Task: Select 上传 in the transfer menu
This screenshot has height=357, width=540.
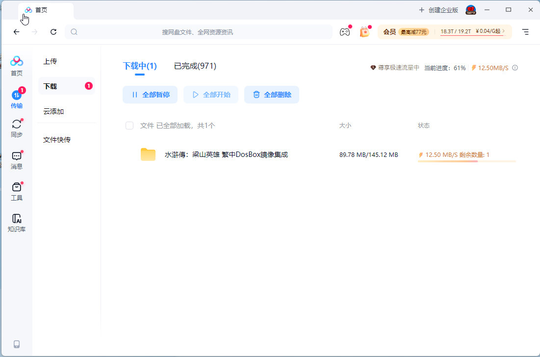Action: click(x=50, y=61)
